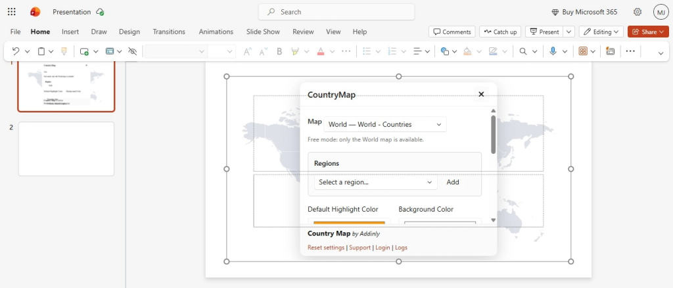
Task: Click the PowerPoint app logo
Action: [x=35, y=12]
